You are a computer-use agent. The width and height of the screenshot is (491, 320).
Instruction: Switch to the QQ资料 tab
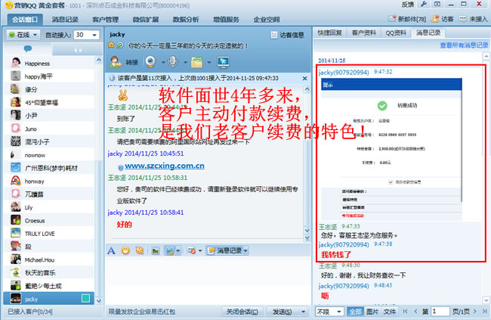[x=396, y=33]
